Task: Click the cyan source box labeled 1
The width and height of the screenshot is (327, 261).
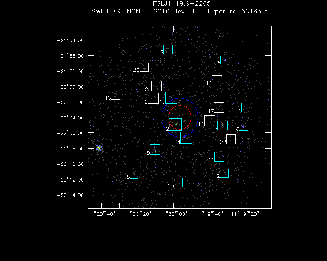Action: click(99, 148)
